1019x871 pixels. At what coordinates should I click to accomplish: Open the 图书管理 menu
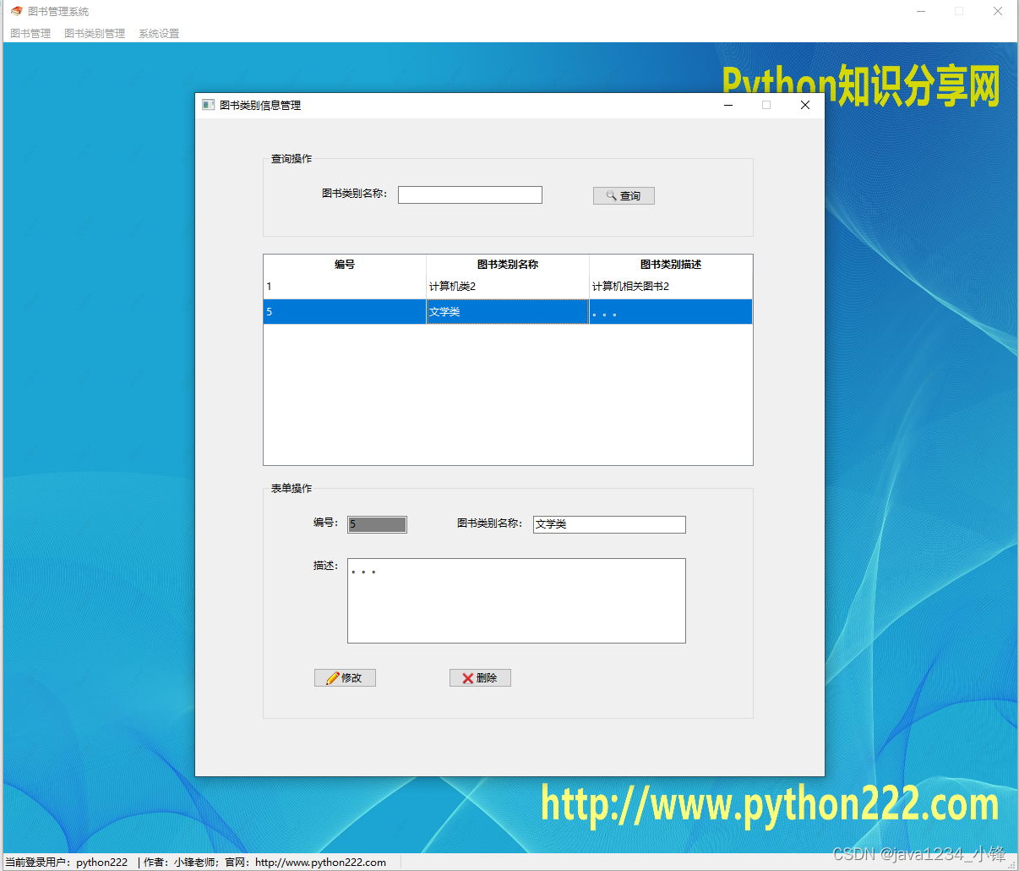30,33
